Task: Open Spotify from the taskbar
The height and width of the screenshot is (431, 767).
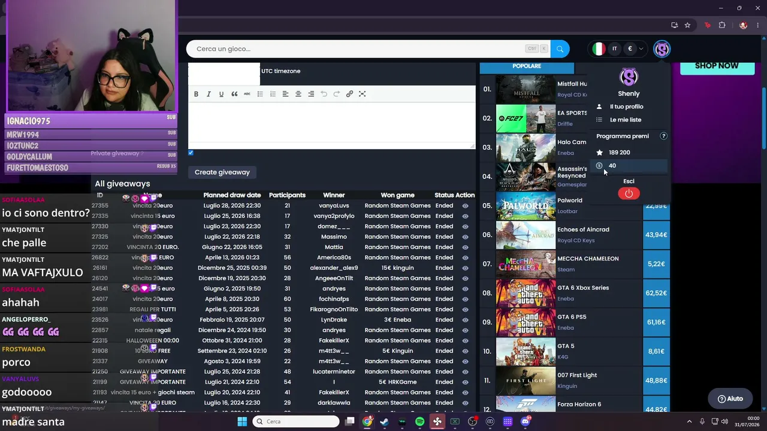Action: [x=419, y=421]
